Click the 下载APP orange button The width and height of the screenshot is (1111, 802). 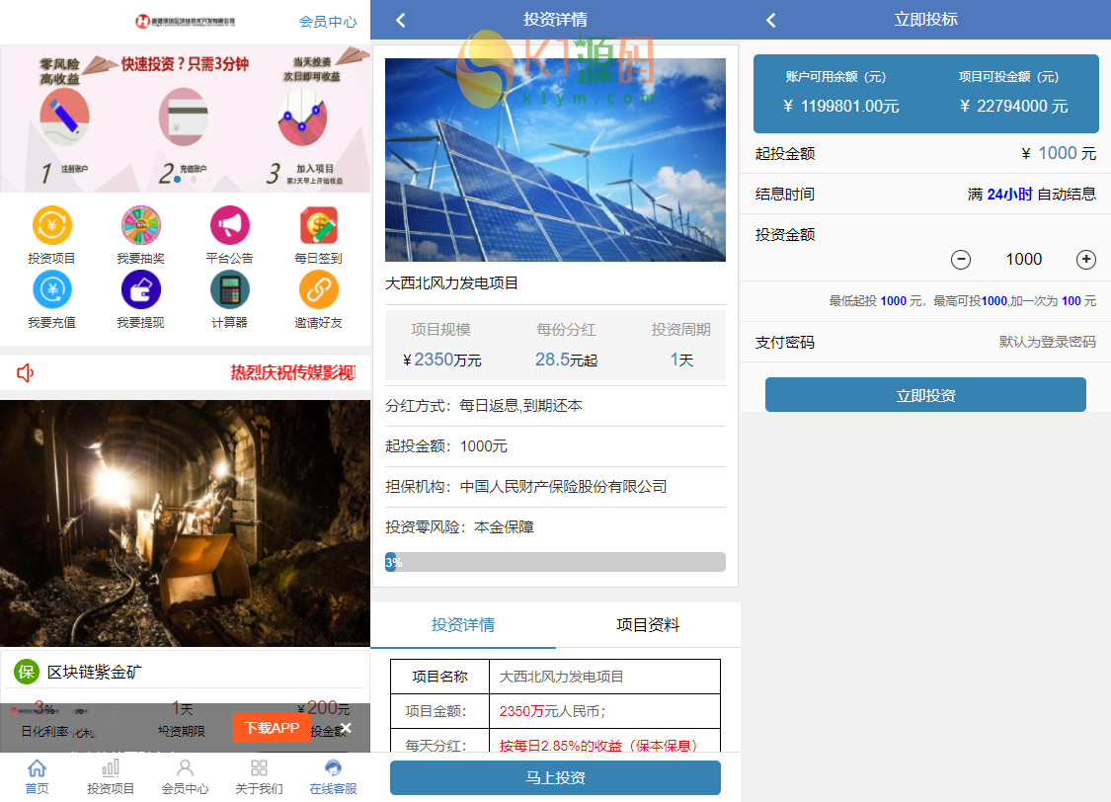click(272, 728)
